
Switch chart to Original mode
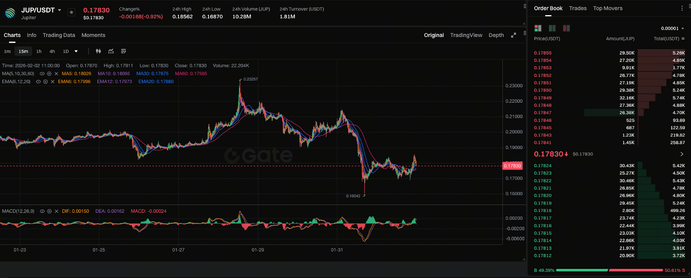[434, 35]
